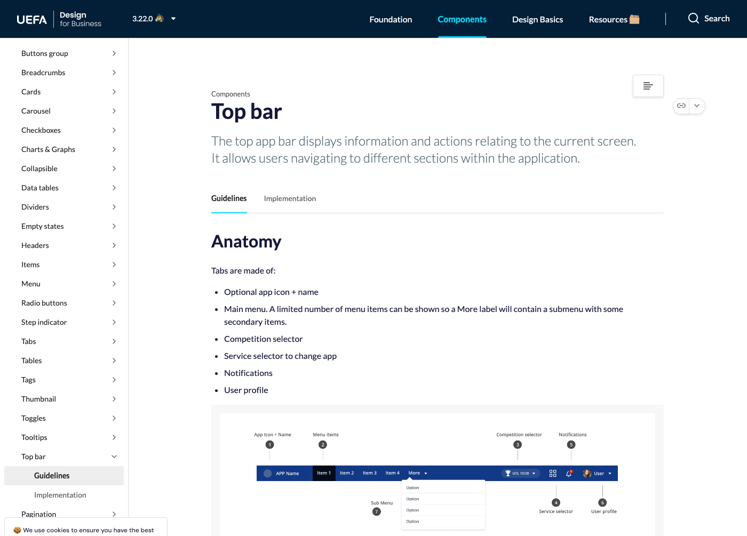This screenshot has width=747, height=536.
Task: Open Tables in sidebar
Action: pyautogui.click(x=31, y=361)
